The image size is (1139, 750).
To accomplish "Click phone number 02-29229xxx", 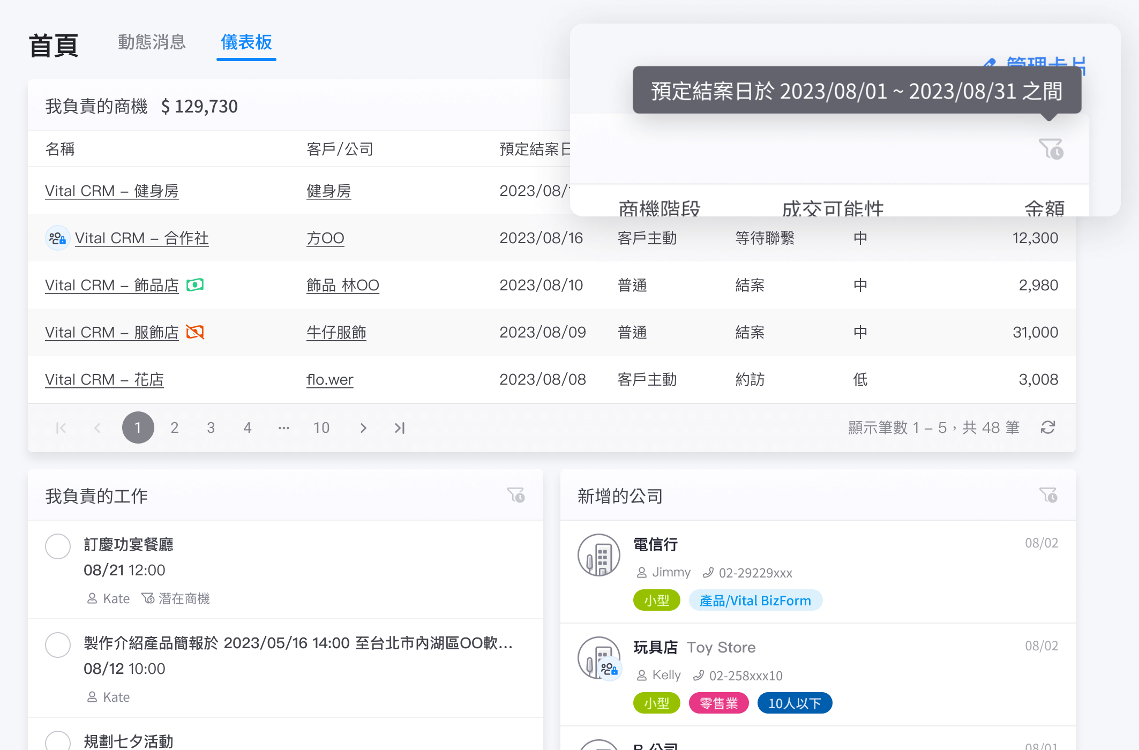I will (748, 573).
